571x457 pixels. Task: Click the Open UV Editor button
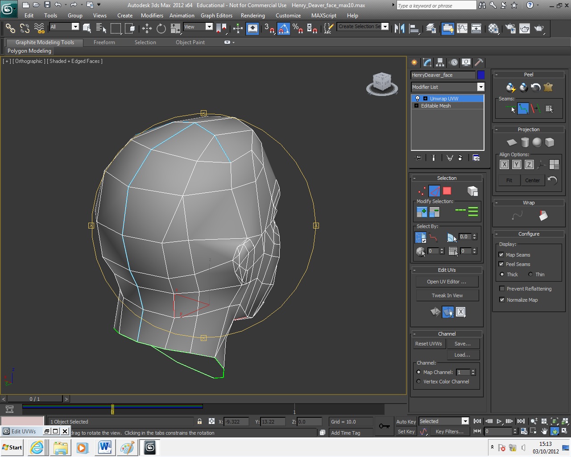point(447,282)
